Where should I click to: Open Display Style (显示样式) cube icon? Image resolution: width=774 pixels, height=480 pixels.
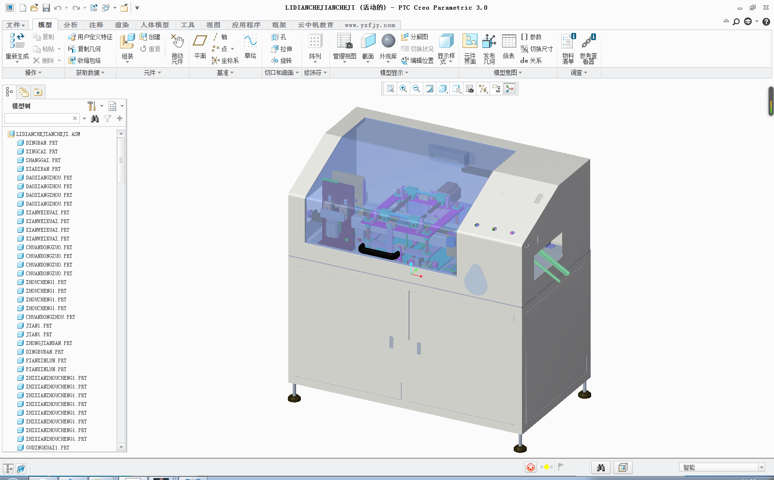446,41
